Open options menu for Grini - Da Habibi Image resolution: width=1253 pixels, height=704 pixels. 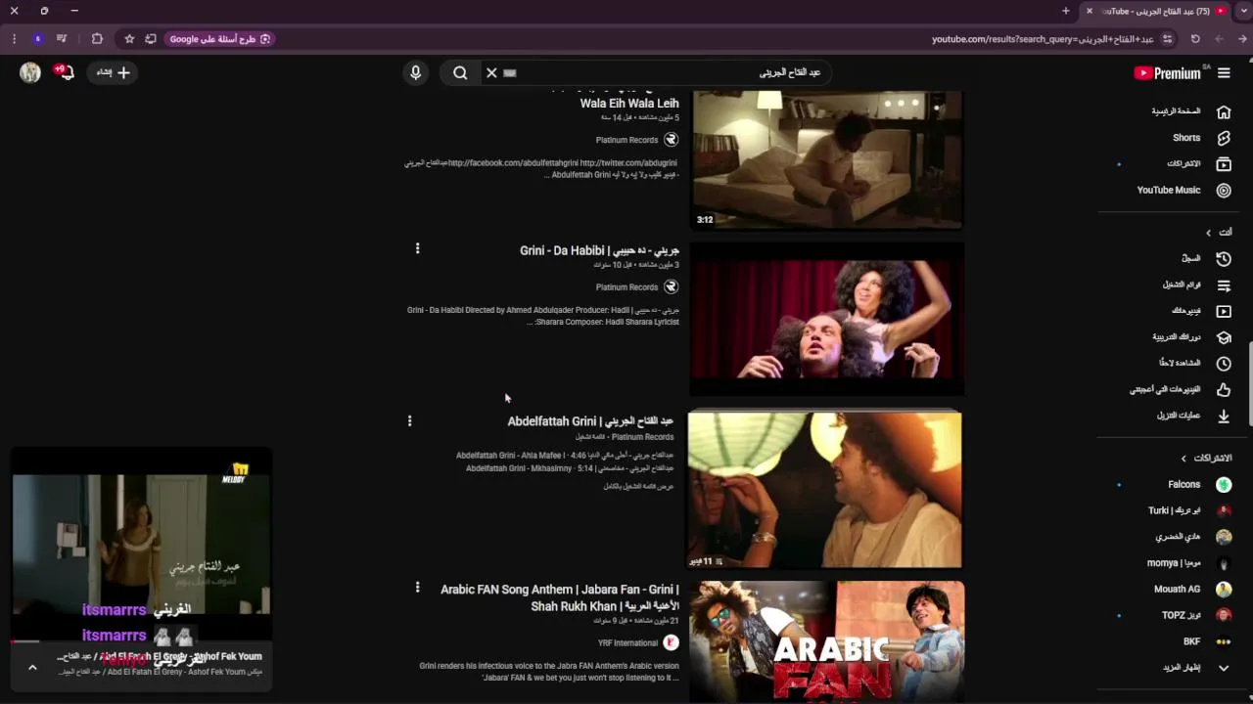(417, 248)
